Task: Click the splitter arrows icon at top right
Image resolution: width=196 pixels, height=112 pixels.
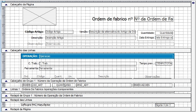Action: [x=193, y=3]
